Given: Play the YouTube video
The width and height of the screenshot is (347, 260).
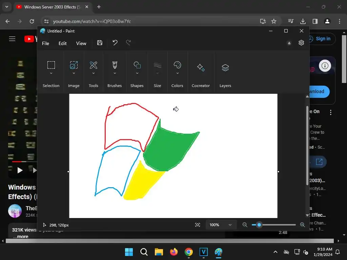Looking at the screenshot, I should [x=20, y=170].
